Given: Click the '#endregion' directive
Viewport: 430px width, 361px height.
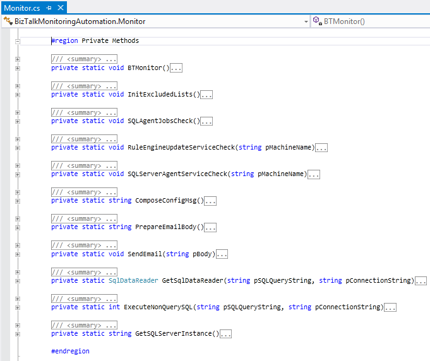Looking at the screenshot, I should click(70, 351).
